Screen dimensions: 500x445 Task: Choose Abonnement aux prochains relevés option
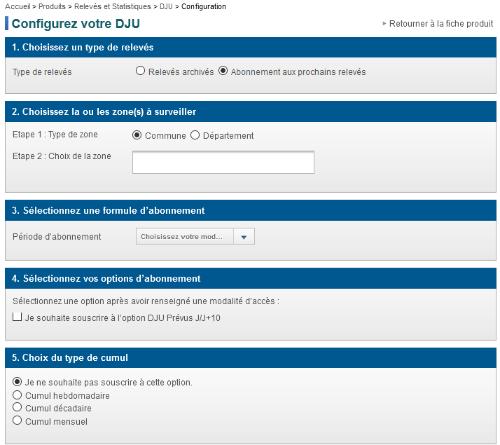[223, 71]
